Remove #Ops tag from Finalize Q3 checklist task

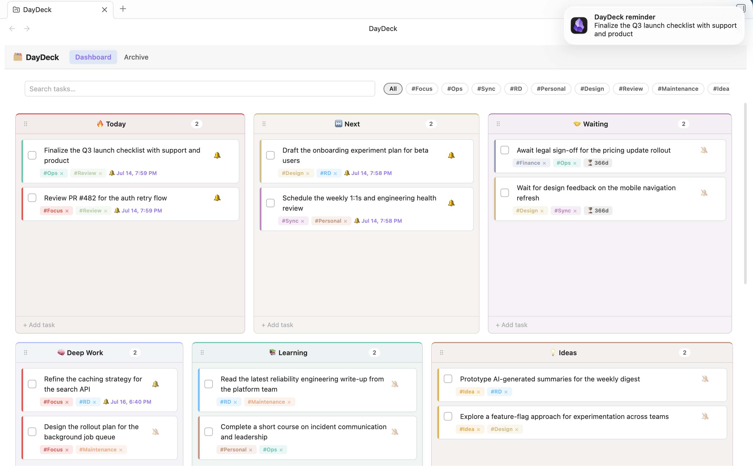[x=62, y=173]
